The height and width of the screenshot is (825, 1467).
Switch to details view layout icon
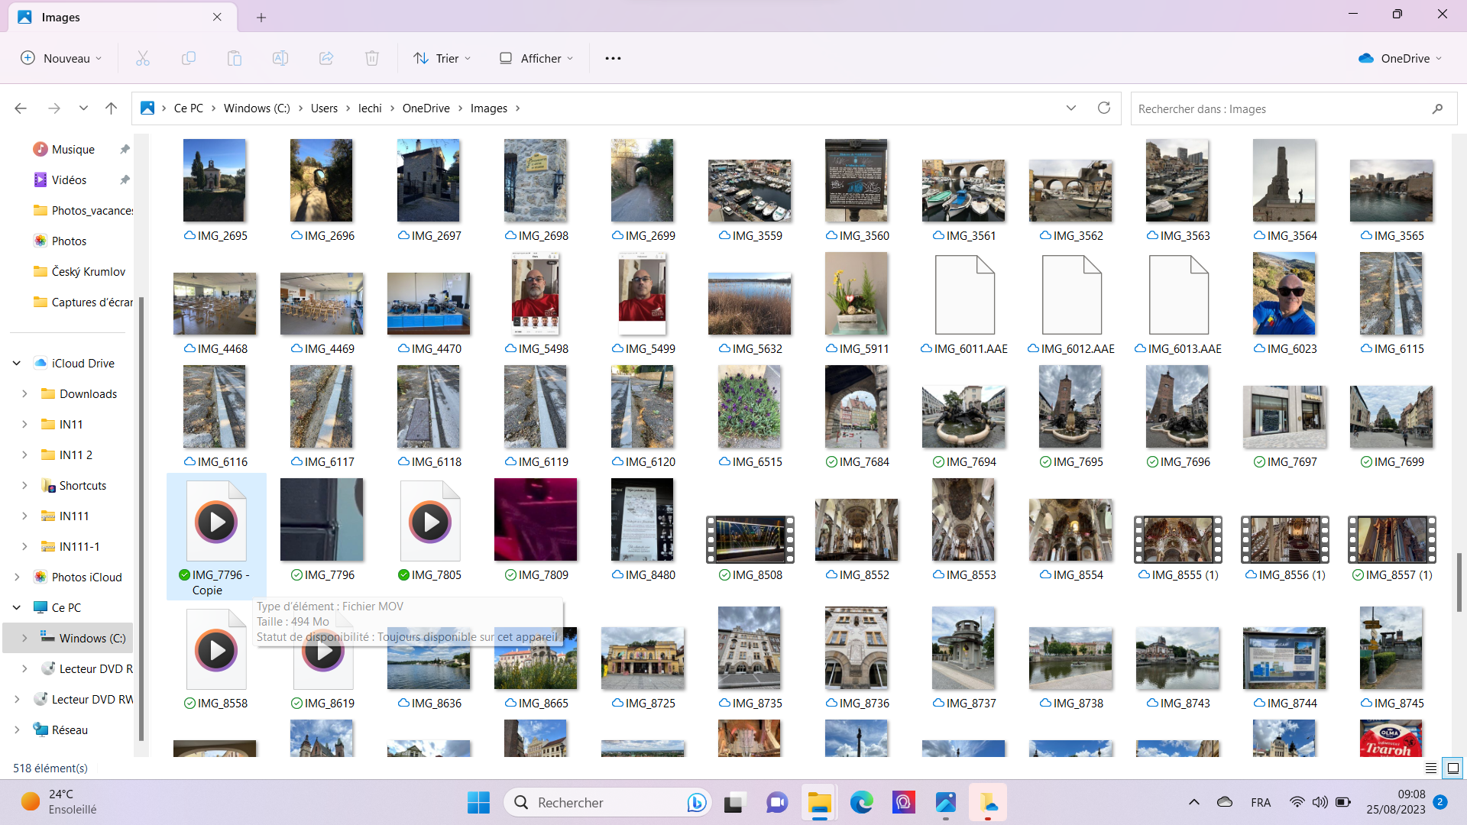tap(1430, 768)
